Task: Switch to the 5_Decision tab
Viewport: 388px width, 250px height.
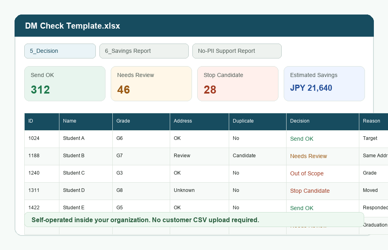Action: tap(60, 51)
